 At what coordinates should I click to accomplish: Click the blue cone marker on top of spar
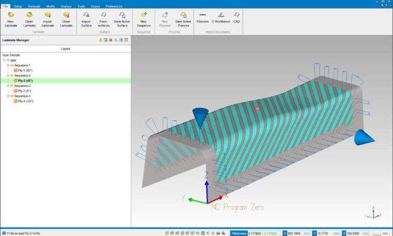tap(200, 118)
